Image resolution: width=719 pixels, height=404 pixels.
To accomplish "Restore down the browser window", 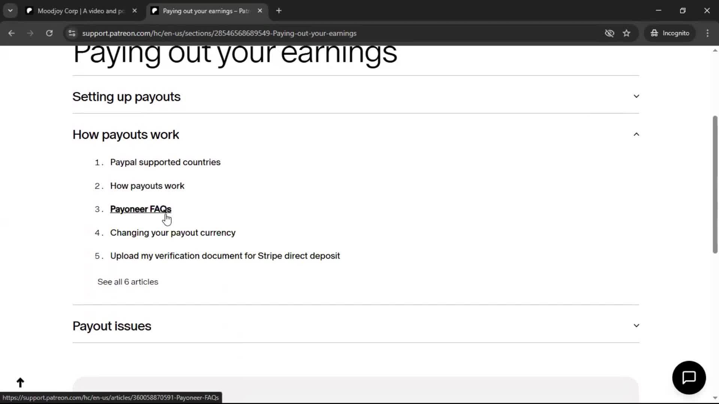I will click(x=683, y=11).
